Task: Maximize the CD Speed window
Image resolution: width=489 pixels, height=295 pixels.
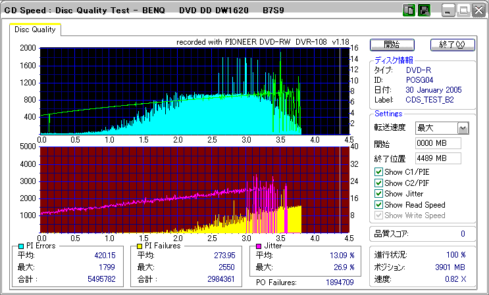Action: (463, 11)
